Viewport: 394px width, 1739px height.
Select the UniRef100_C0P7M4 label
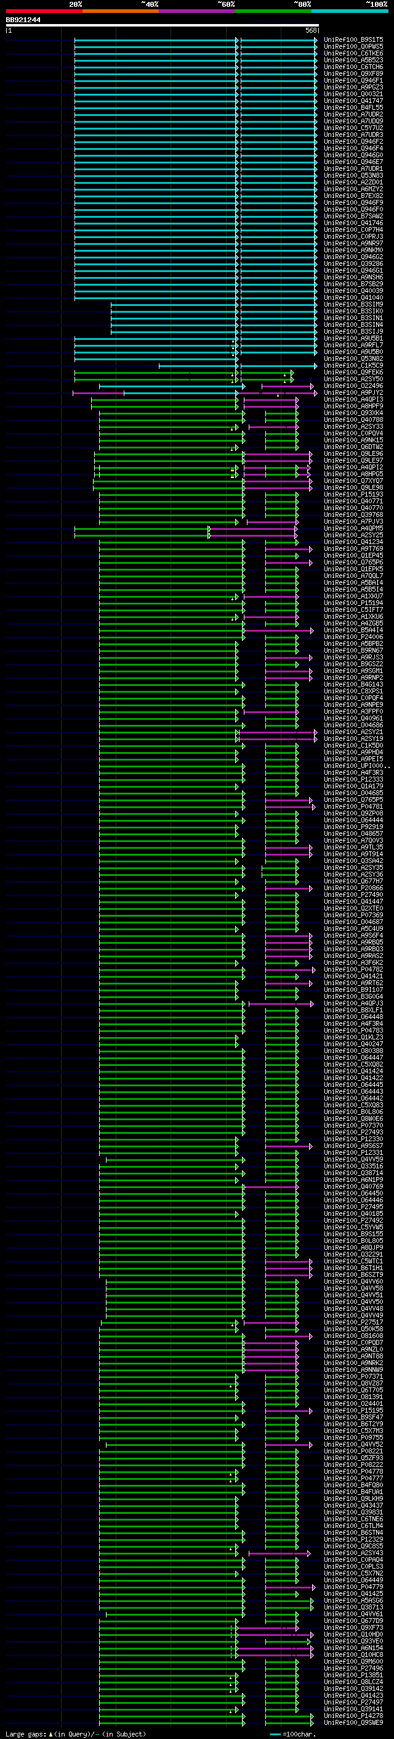coord(353,229)
